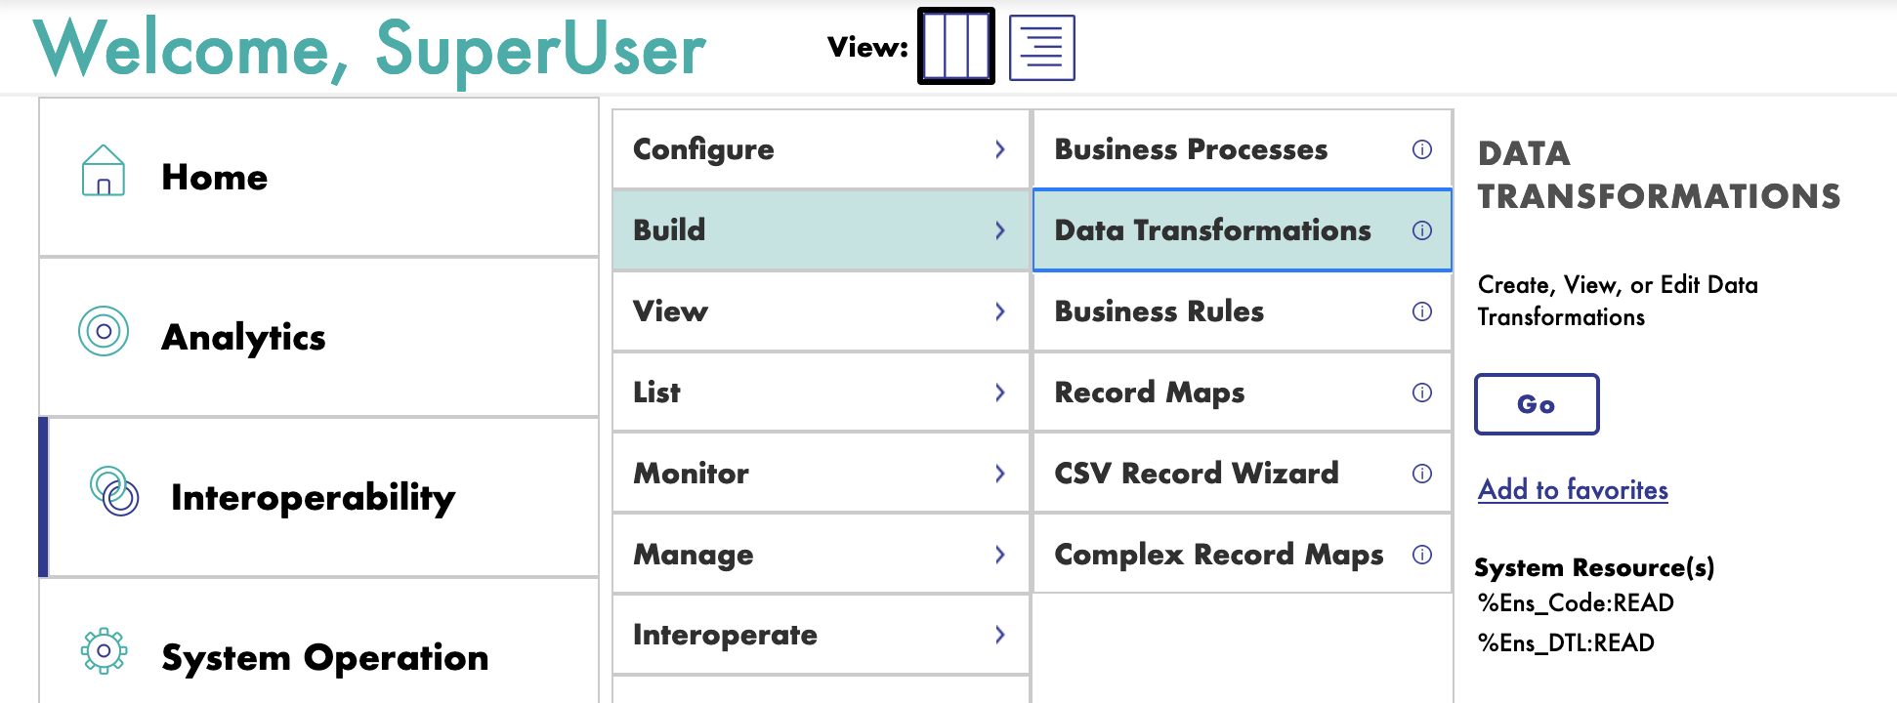Switch to list view layout
This screenshot has width=1897, height=703.
pyautogui.click(x=1041, y=47)
